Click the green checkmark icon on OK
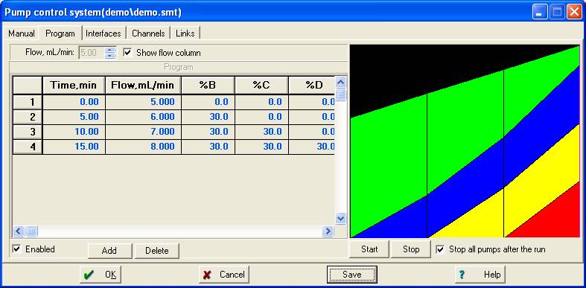Image resolution: width=586 pixels, height=288 pixels. click(x=89, y=275)
